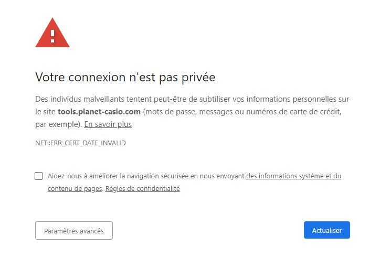
Task: Click the NET::ERR_CERT_DATE_INVALID error code
Action: [x=80, y=143]
